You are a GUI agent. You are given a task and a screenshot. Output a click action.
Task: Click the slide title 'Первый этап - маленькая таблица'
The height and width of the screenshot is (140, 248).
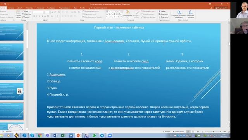click(119, 28)
